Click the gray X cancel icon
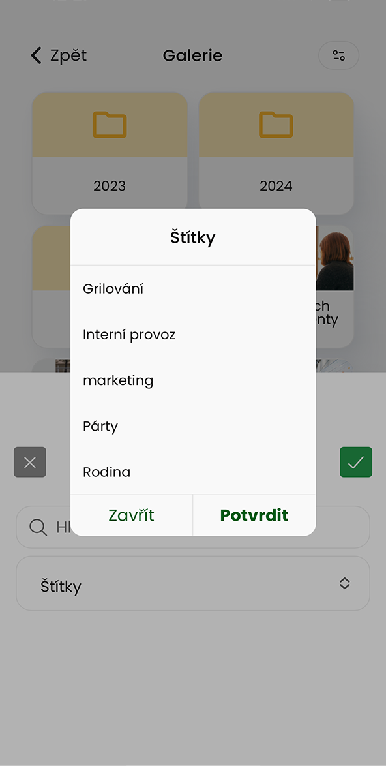Screen dimensions: 386x766 (x=30, y=462)
